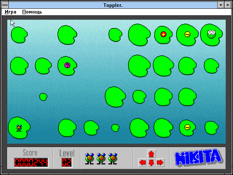Click the NIKITA logo
The width and height of the screenshot is (233, 175).
click(x=198, y=157)
